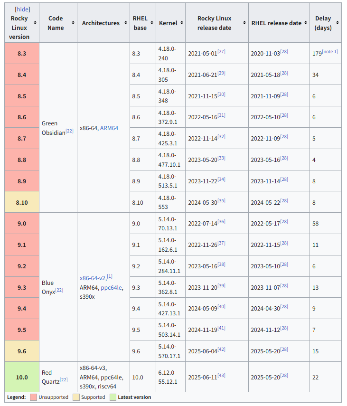This screenshot has height=406, width=347.
Task: Select the 10.0 version cell
Action: 22,377
